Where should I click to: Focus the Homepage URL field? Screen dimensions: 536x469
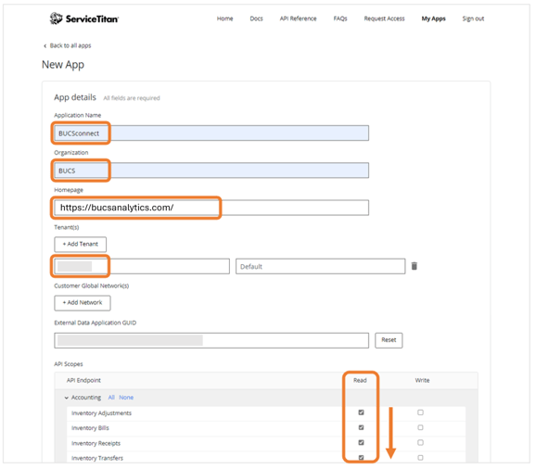[211, 208]
